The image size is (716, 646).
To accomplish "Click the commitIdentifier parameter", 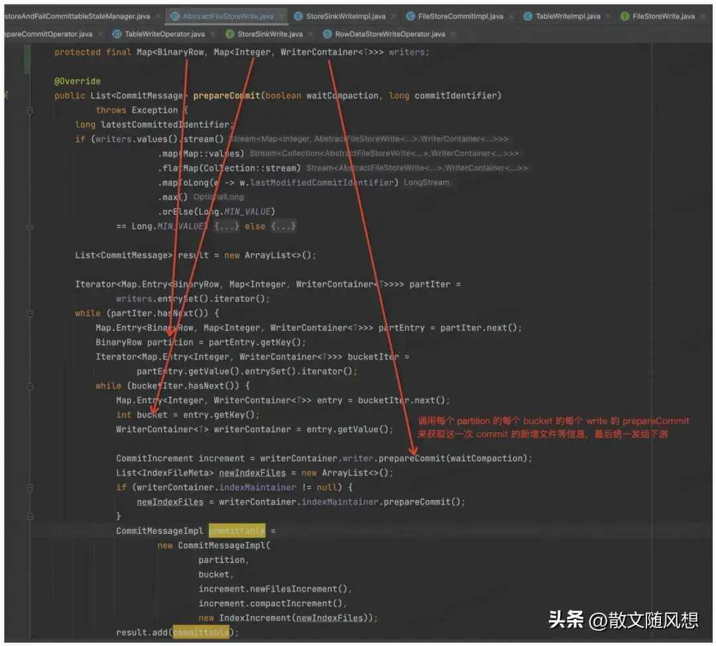I will click(455, 96).
